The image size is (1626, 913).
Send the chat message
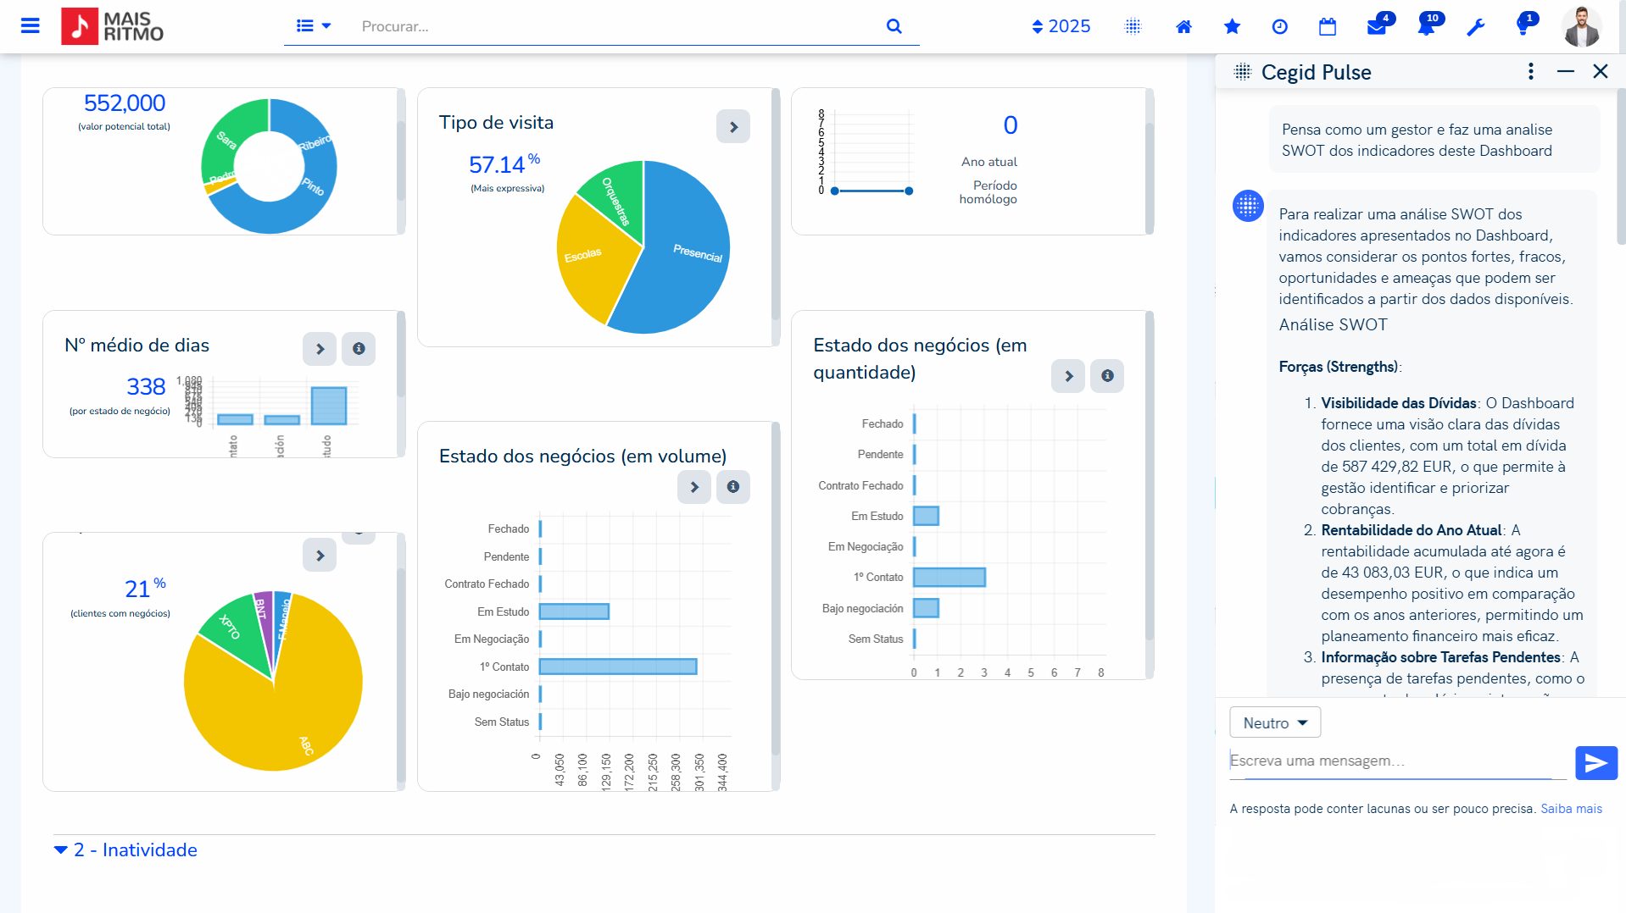(x=1595, y=763)
